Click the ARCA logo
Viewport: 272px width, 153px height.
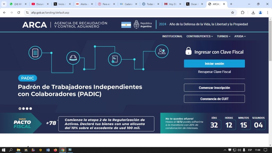tap(35, 24)
